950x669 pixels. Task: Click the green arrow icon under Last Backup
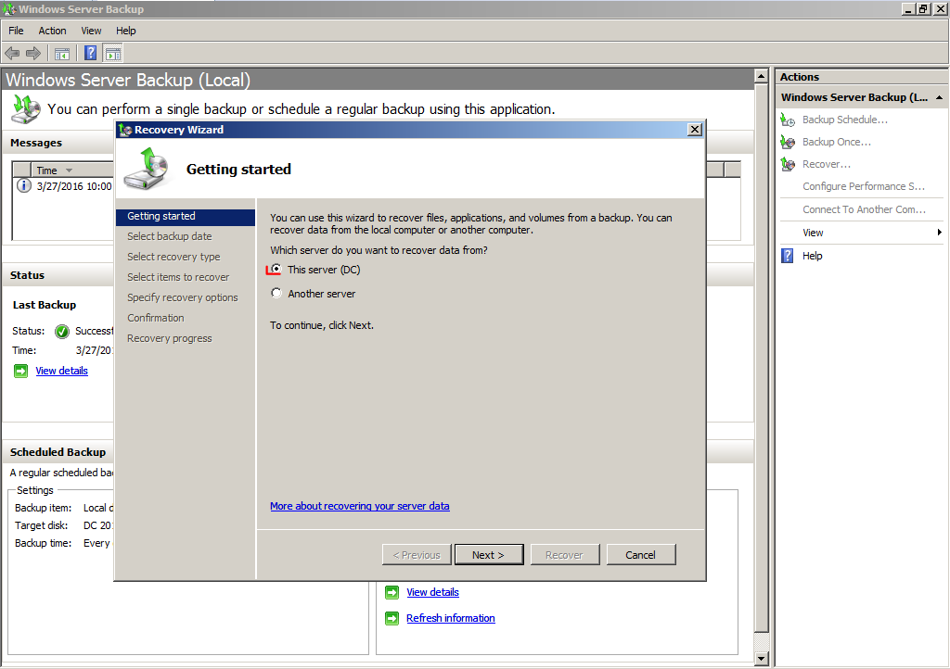[21, 371]
